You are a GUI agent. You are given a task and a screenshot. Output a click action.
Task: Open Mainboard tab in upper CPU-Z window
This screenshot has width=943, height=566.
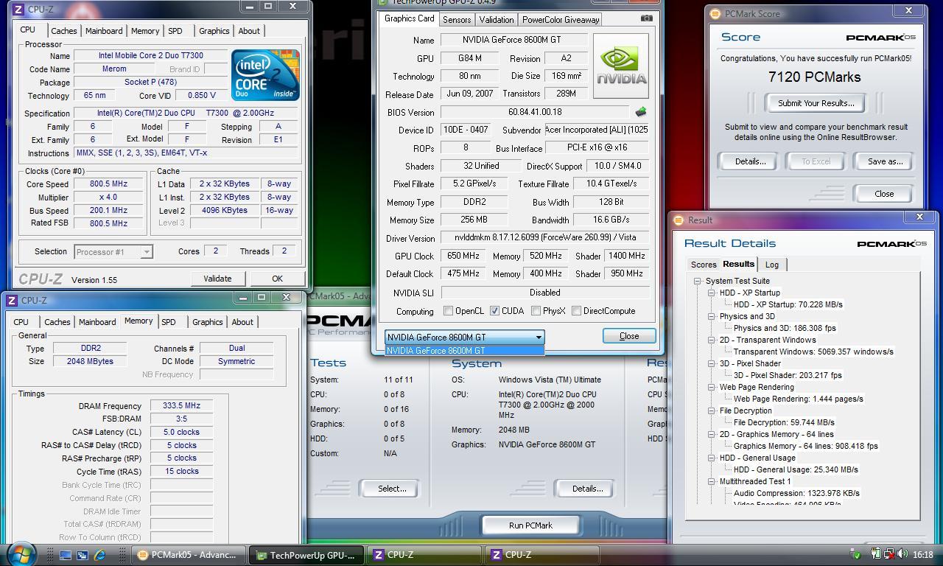[x=104, y=31]
